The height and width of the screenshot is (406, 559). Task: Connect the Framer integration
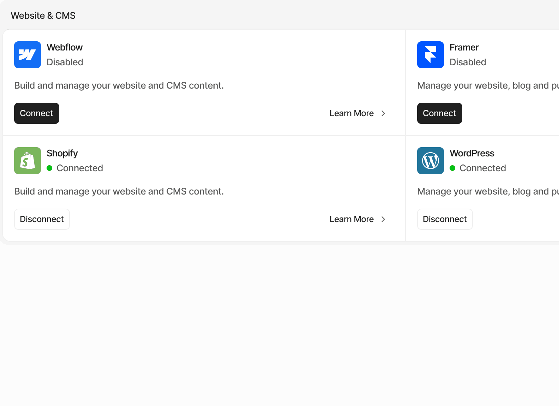point(440,113)
